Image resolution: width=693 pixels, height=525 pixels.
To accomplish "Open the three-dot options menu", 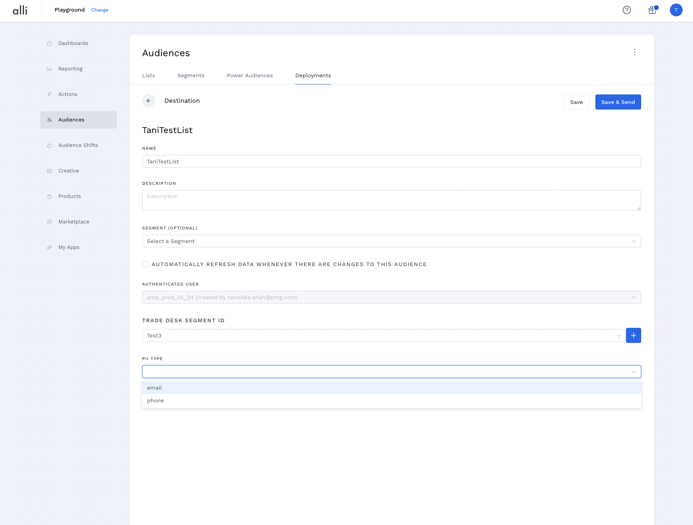I will tap(634, 53).
